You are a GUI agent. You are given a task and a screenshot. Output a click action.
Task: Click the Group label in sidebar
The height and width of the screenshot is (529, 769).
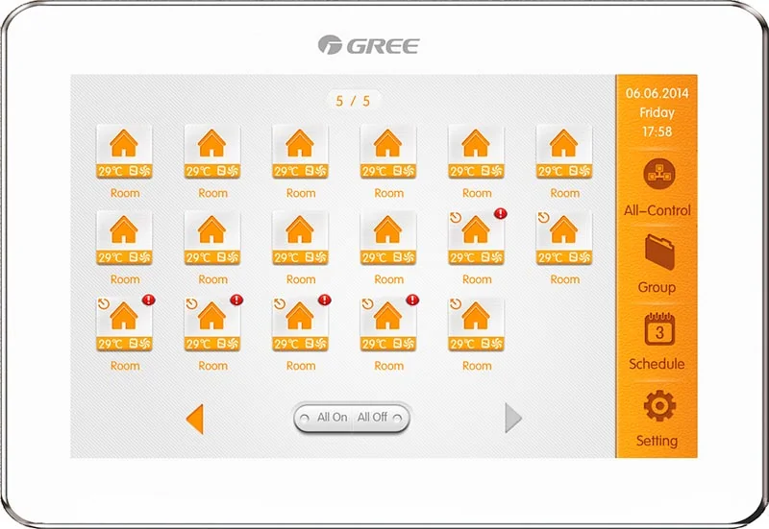pyautogui.click(x=657, y=287)
